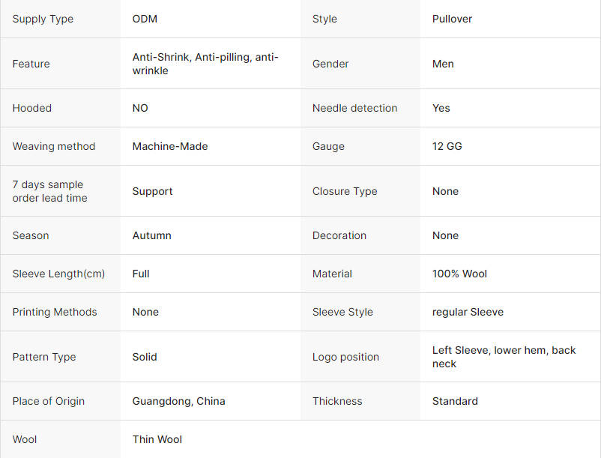
Task: Click the Anti-Shrink, Anti-pilling feature value
Action: click(x=205, y=64)
